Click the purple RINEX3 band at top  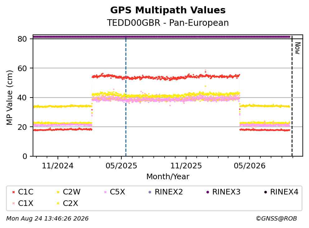tap(162, 37)
